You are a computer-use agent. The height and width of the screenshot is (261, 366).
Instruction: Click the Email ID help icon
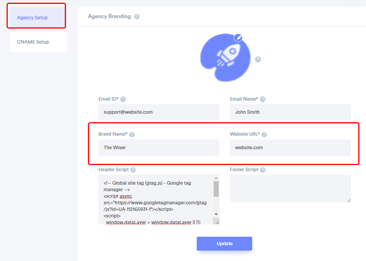123,99
